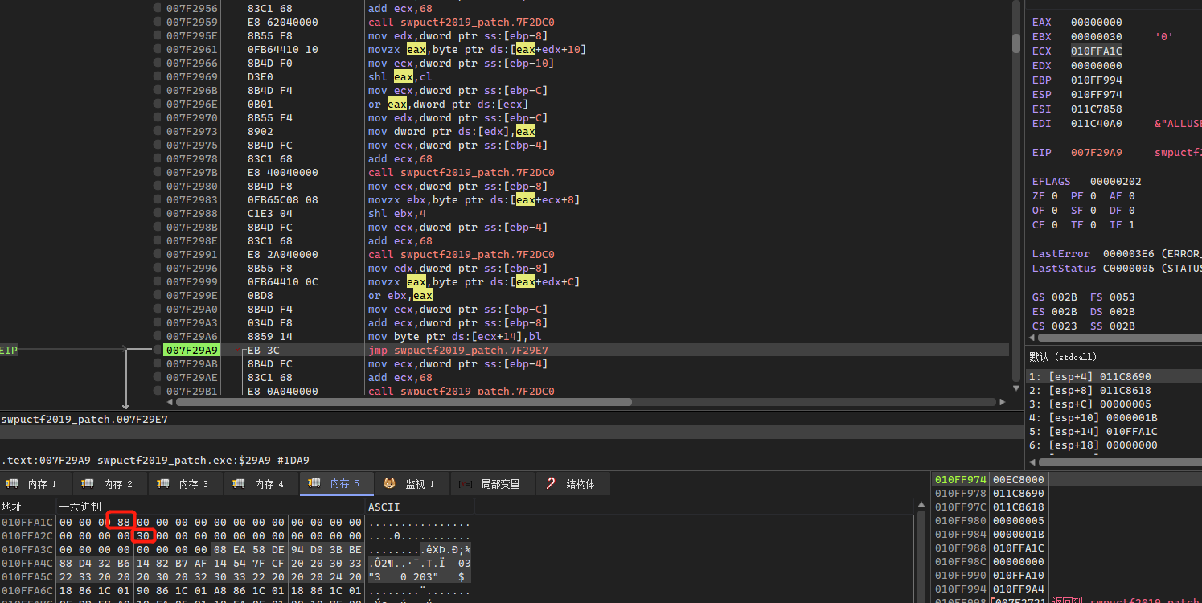Show the 局部变量 tab
Screen dimensions: 1202x603
click(492, 484)
